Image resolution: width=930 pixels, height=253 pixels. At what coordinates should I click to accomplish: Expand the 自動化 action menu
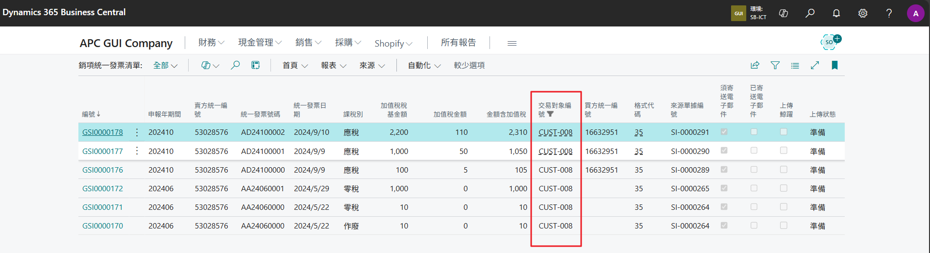(424, 65)
